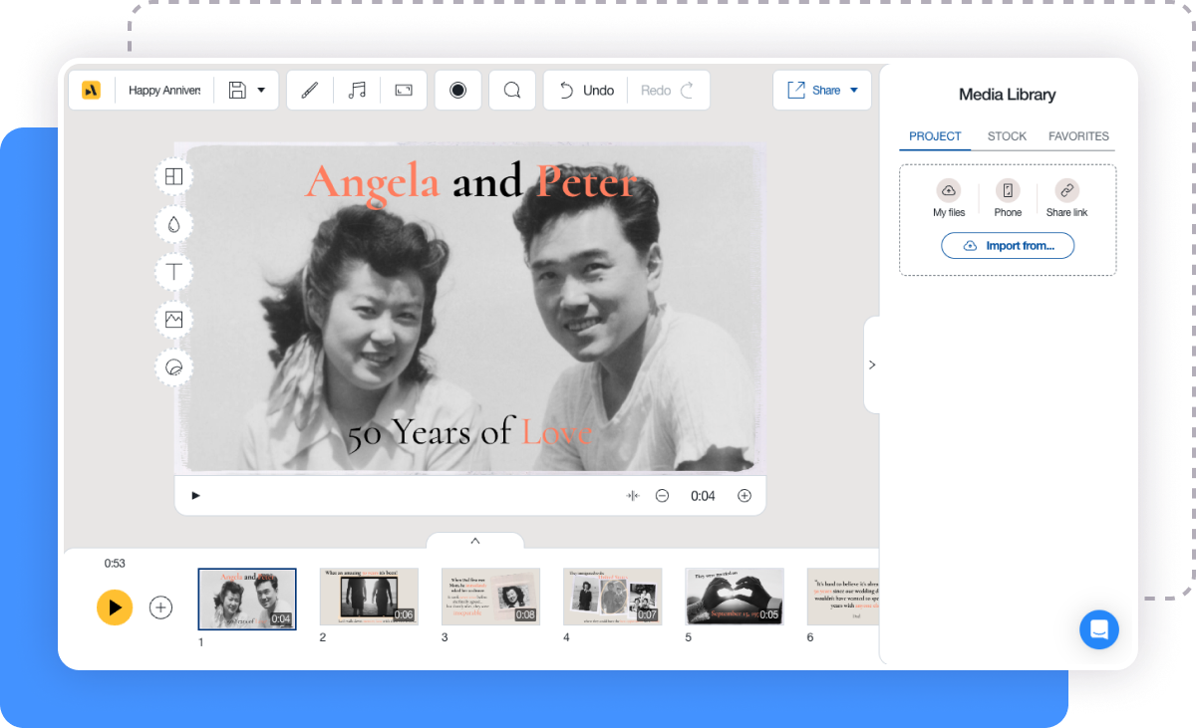1196x728 pixels.
Task: Zoom in the timeline with the plus control
Action: [x=745, y=495]
